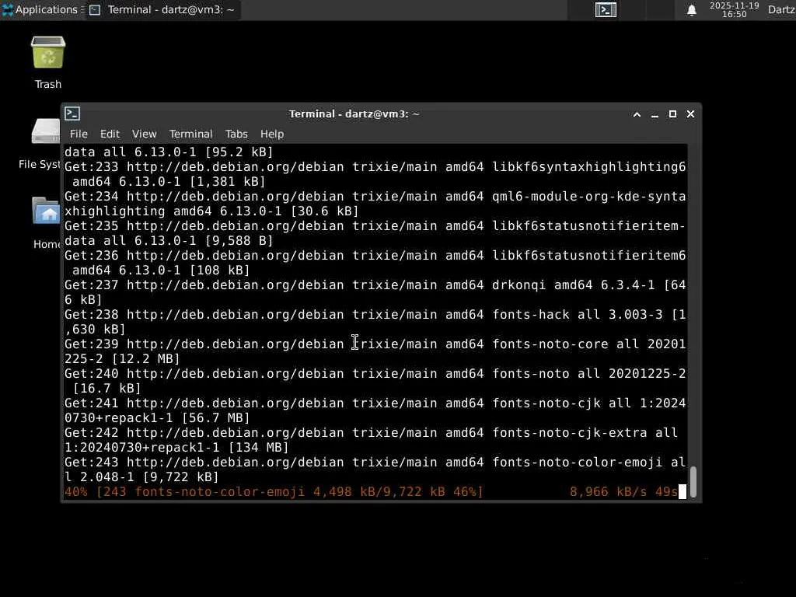This screenshot has height=597, width=796.
Task: Click the Get:240 fonts-noto line
Action: (375, 381)
